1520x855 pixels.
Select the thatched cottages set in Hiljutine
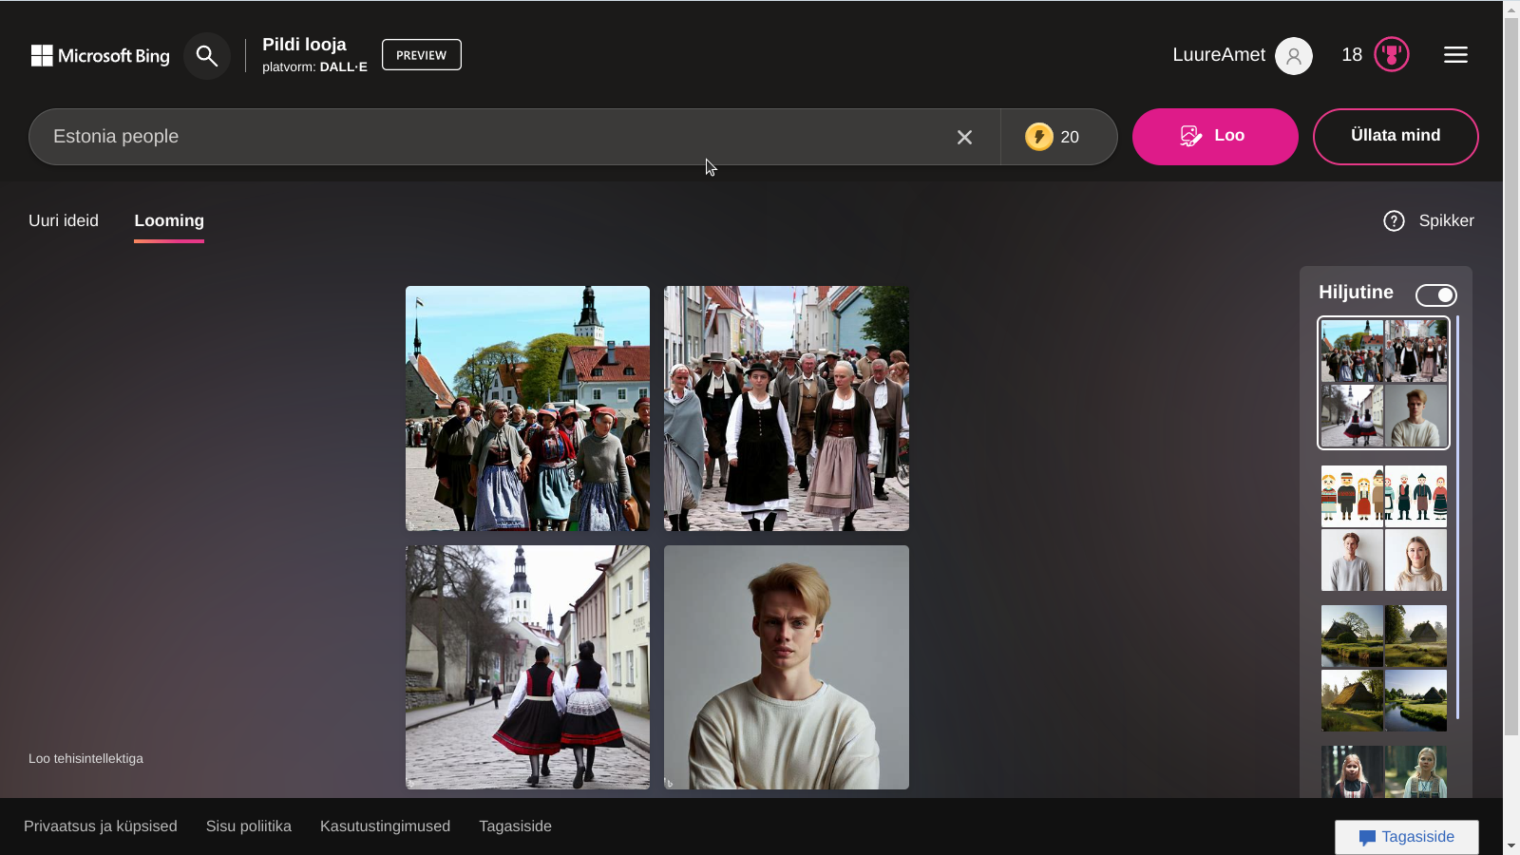coord(1383,668)
